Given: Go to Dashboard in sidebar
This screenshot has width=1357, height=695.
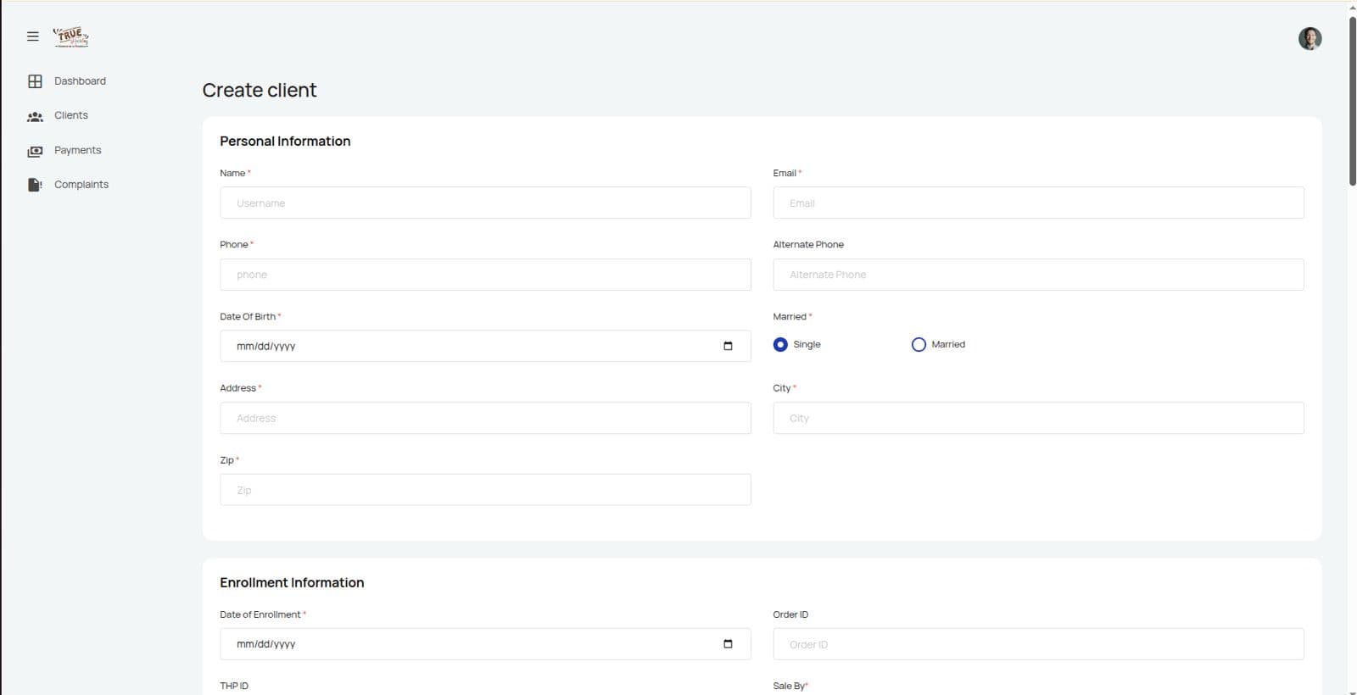Looking at the screenshot, I should click(80, 81).
